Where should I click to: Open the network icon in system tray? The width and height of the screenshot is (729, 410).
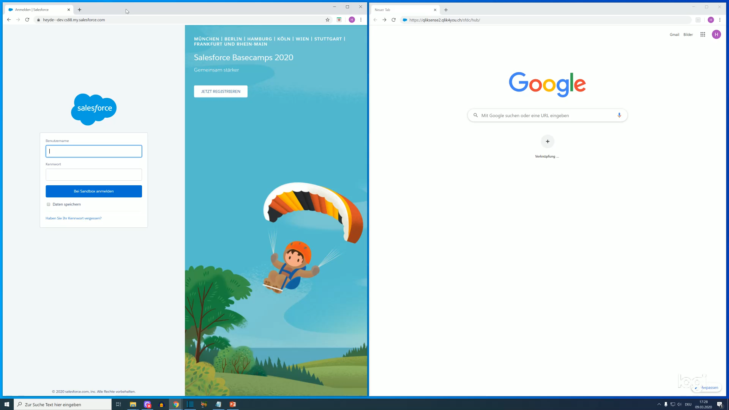(x=672, y=404)
